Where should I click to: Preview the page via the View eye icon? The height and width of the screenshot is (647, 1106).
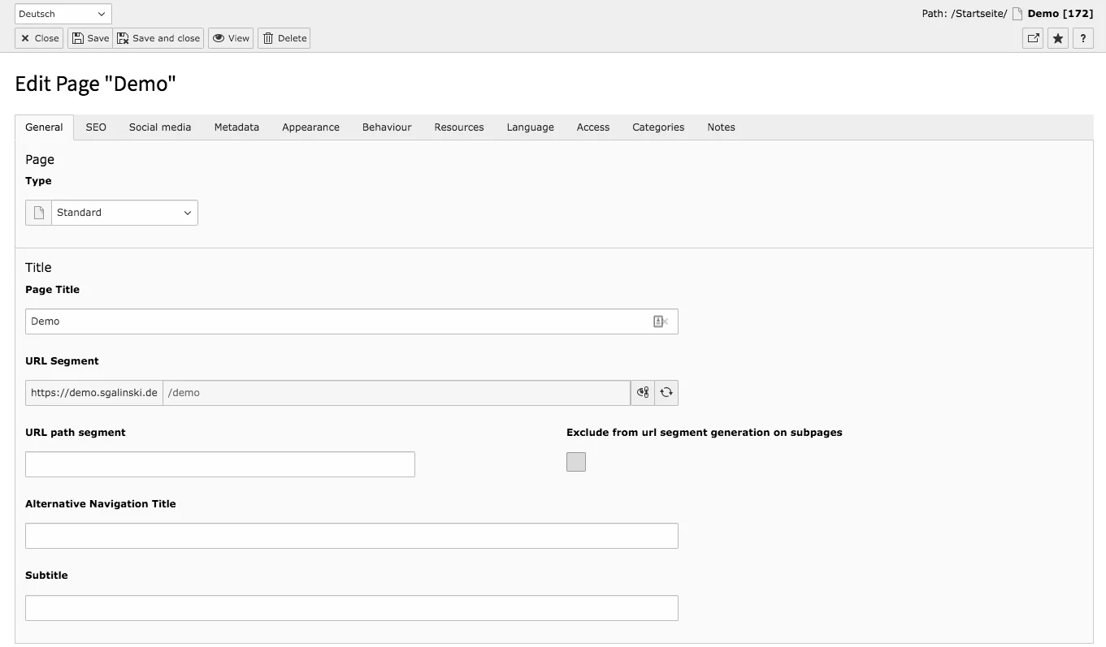[230, 37]
